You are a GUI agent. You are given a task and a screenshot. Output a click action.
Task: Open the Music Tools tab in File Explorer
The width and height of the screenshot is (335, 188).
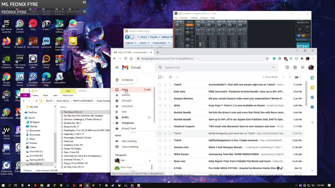coord(68,95)
